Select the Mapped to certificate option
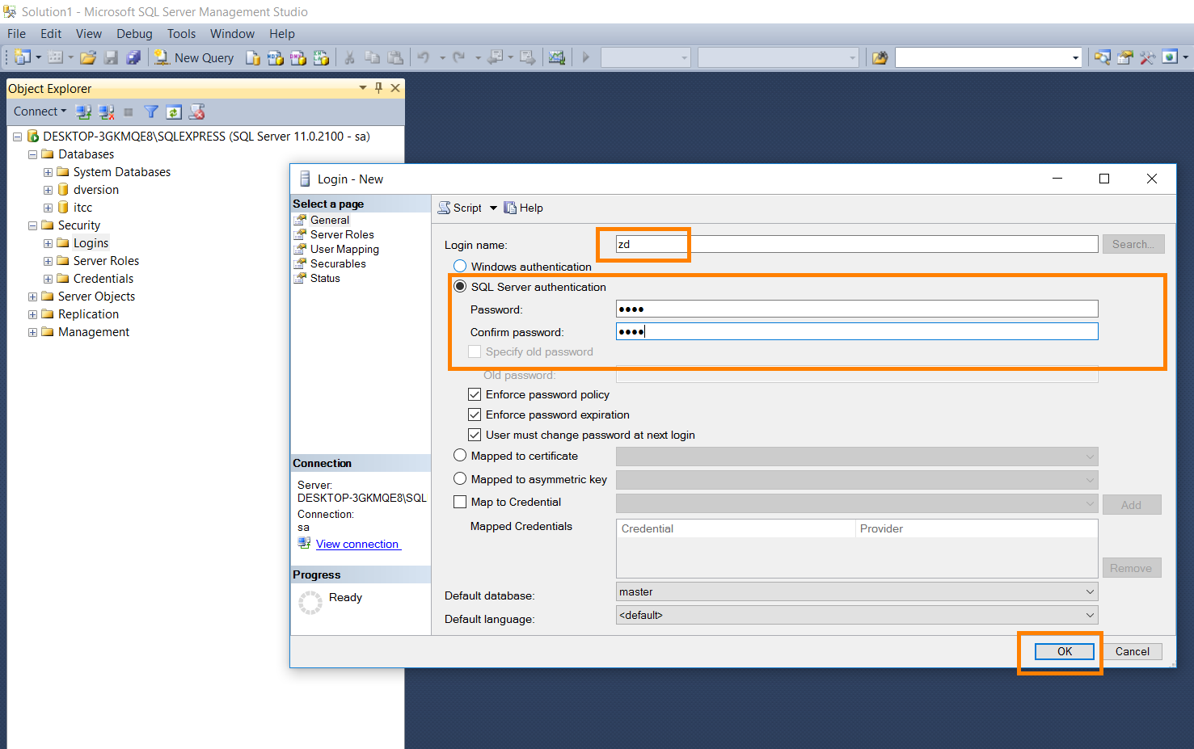 pyautogui.click(x=460, y=456)
